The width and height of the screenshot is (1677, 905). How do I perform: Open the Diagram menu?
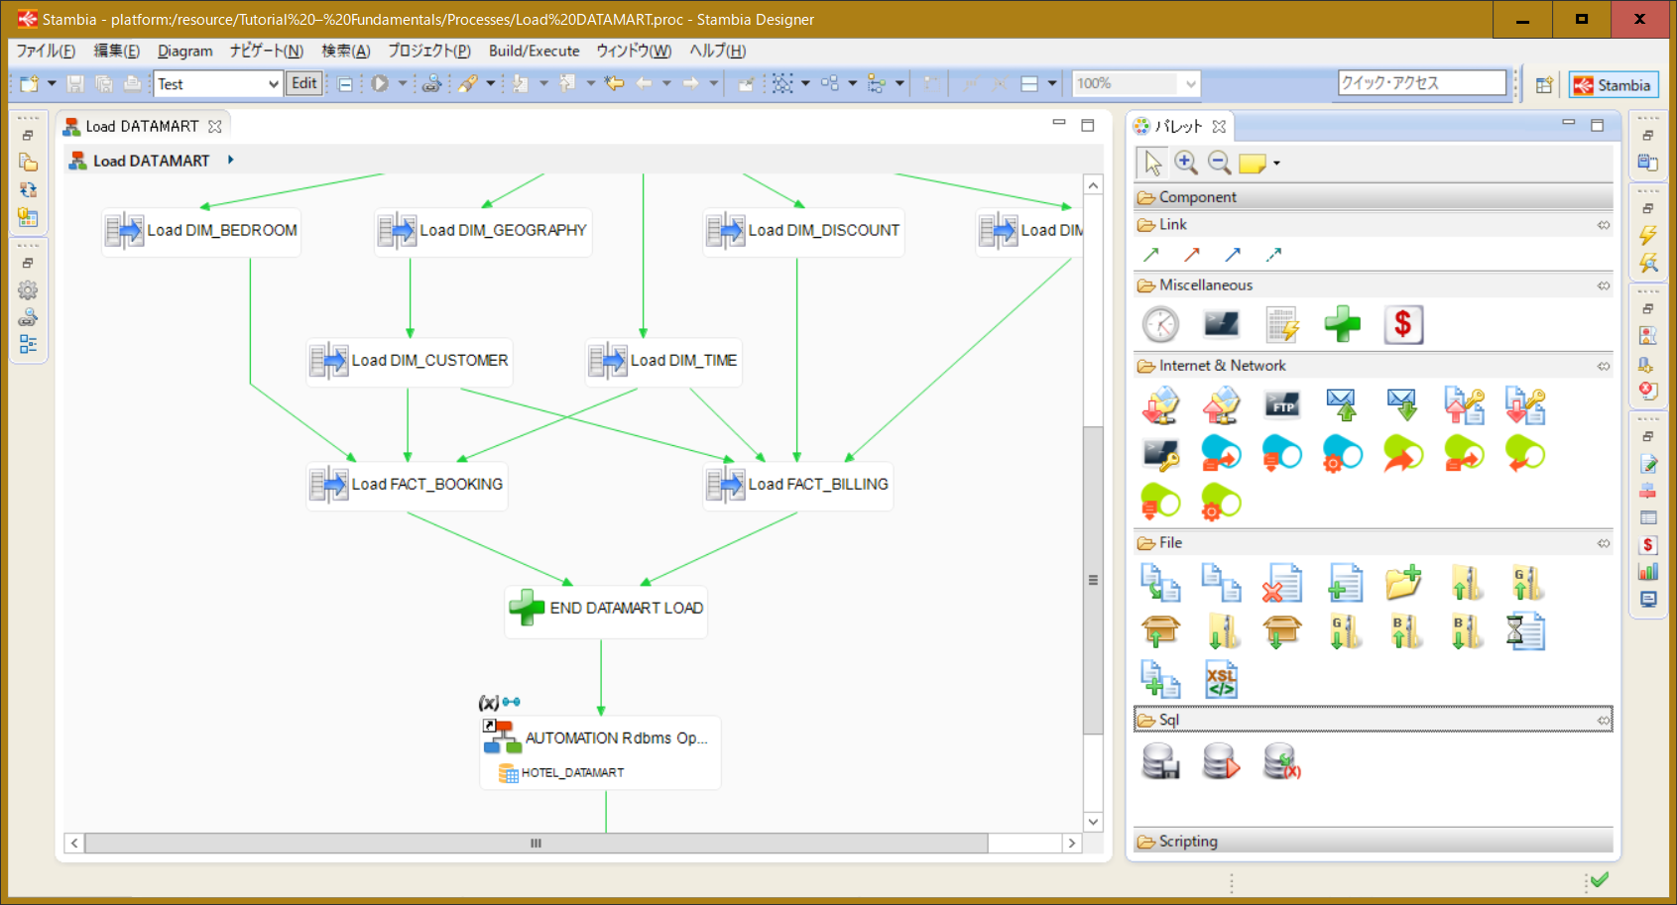(184, 51)
